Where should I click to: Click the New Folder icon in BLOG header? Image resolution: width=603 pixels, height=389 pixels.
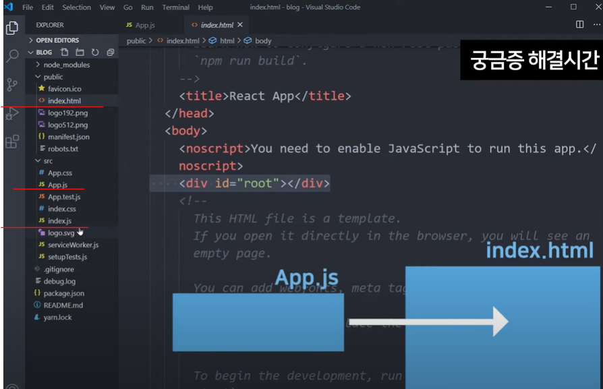(80, 52)
